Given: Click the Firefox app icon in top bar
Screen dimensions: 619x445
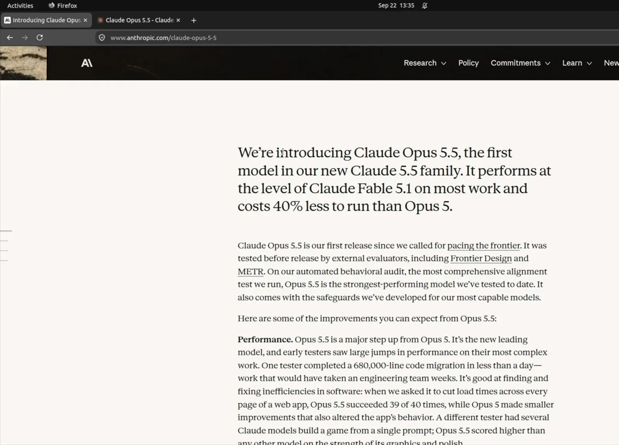Looking at the screenshot, I should coord(51,5).
